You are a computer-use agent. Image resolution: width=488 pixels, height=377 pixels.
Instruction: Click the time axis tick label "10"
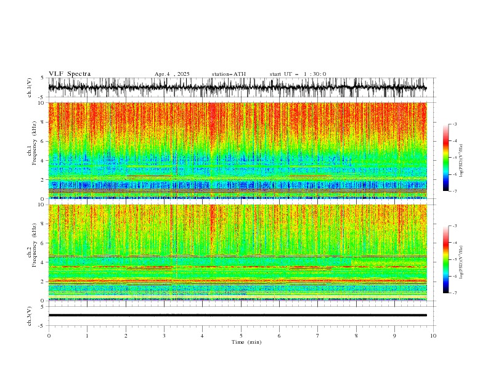pos(433,336)
